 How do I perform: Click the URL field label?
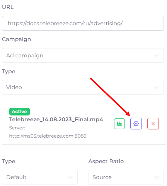(x=8, y=7)
